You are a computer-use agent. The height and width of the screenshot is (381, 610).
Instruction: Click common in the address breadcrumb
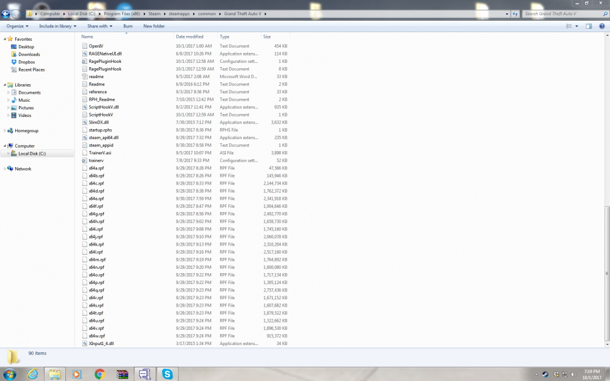point(207,13)
